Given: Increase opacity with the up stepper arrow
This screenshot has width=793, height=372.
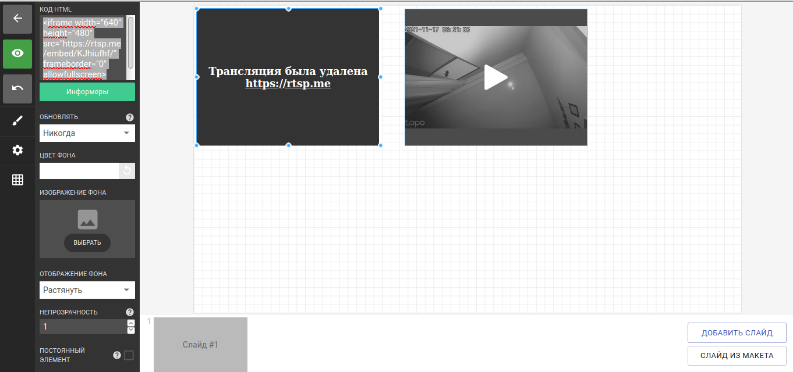Looking at the screenshot, I should (x=131, y=323).
